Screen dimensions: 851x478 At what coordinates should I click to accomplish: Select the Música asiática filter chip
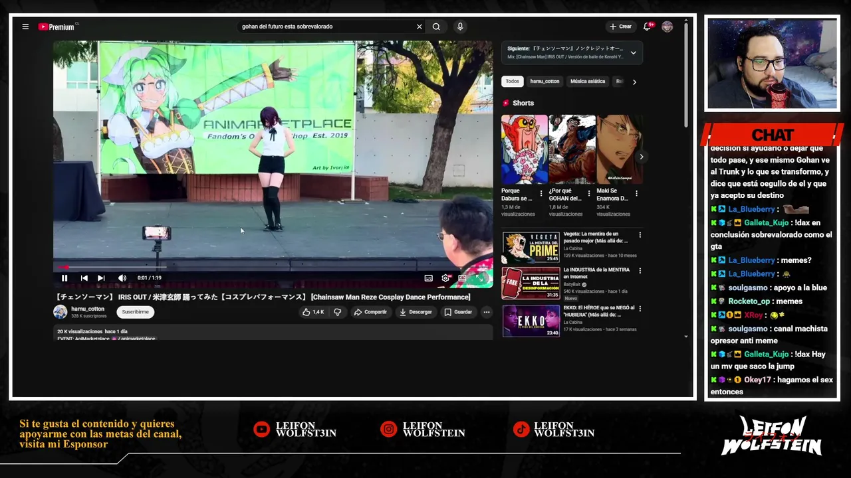(588, 82)
